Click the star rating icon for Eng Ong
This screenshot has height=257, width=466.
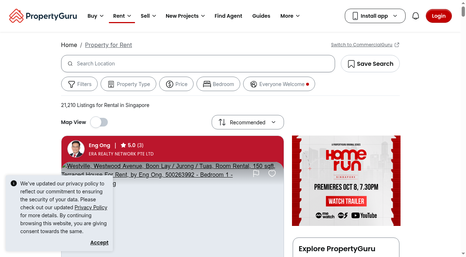(123, 145)
